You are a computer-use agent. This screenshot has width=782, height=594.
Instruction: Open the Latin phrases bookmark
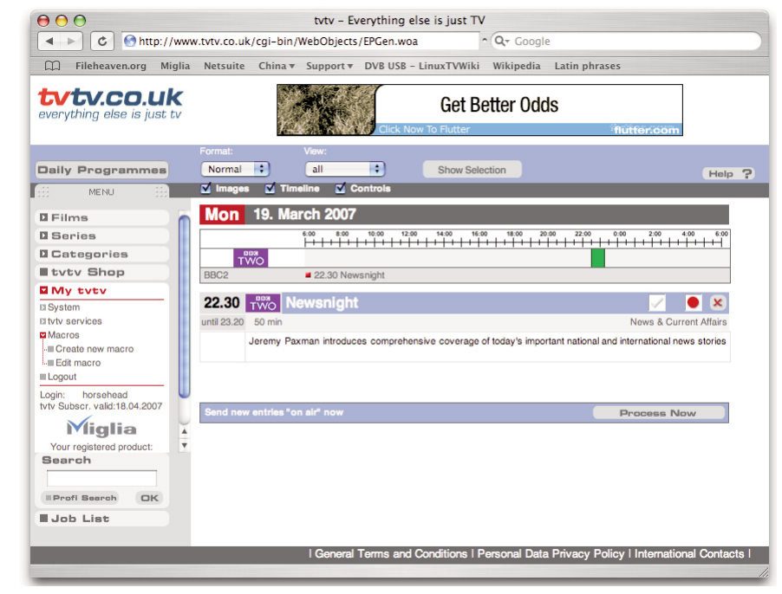pyautogui.click(x=588, y=66)
